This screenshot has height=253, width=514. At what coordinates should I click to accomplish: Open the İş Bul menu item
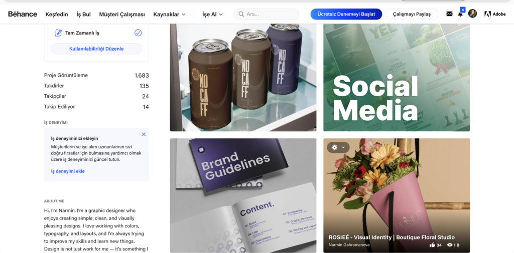(x=84, y=15)
